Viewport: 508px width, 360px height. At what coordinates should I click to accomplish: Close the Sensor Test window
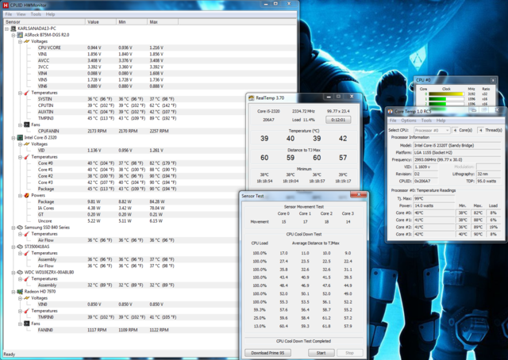point(359,194)
